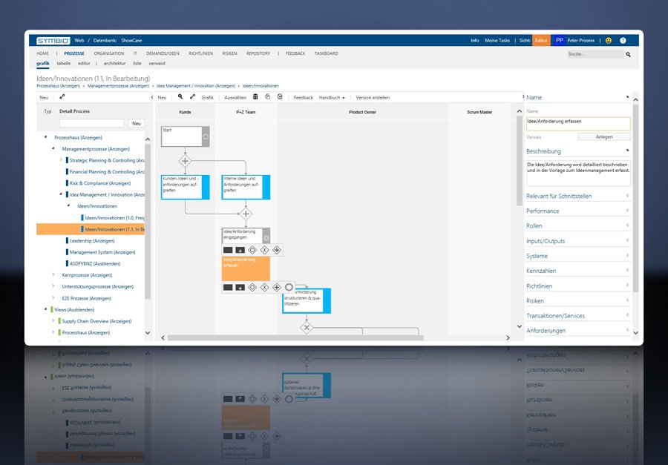Viewport: 668px width, 465px height.
Task: Add subprocess plus-rectangle from palette under 'Idee/Anforderung eingegangen'
Action: [240, 250]
